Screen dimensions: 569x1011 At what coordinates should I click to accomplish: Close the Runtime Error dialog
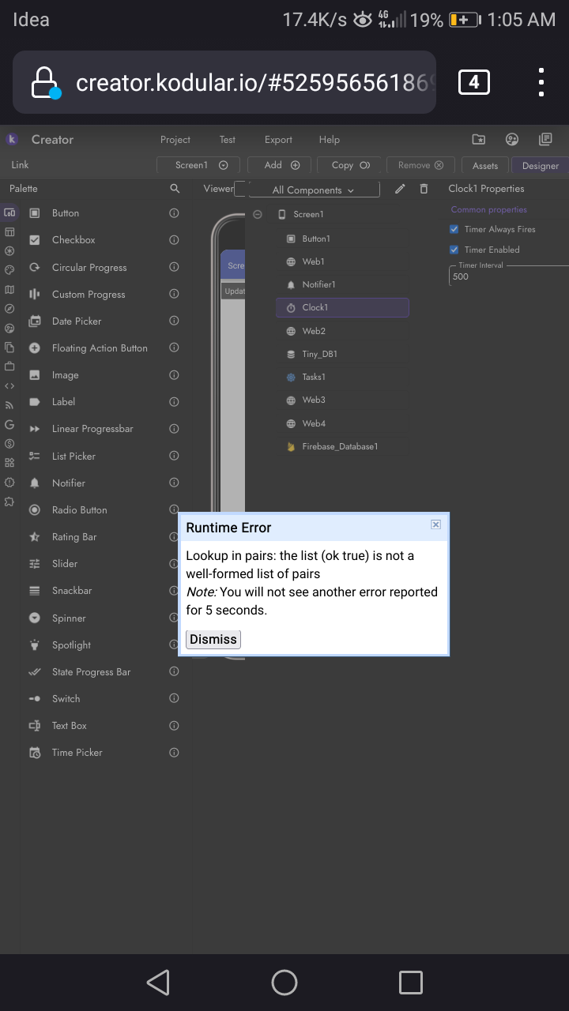435,524
